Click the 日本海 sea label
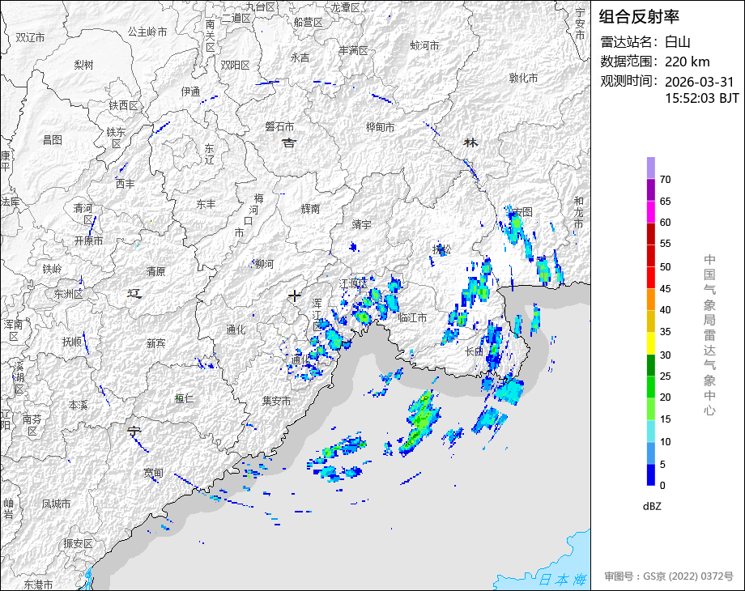The width and height of the screenshot is (745, 591). [x=562, y=580]
